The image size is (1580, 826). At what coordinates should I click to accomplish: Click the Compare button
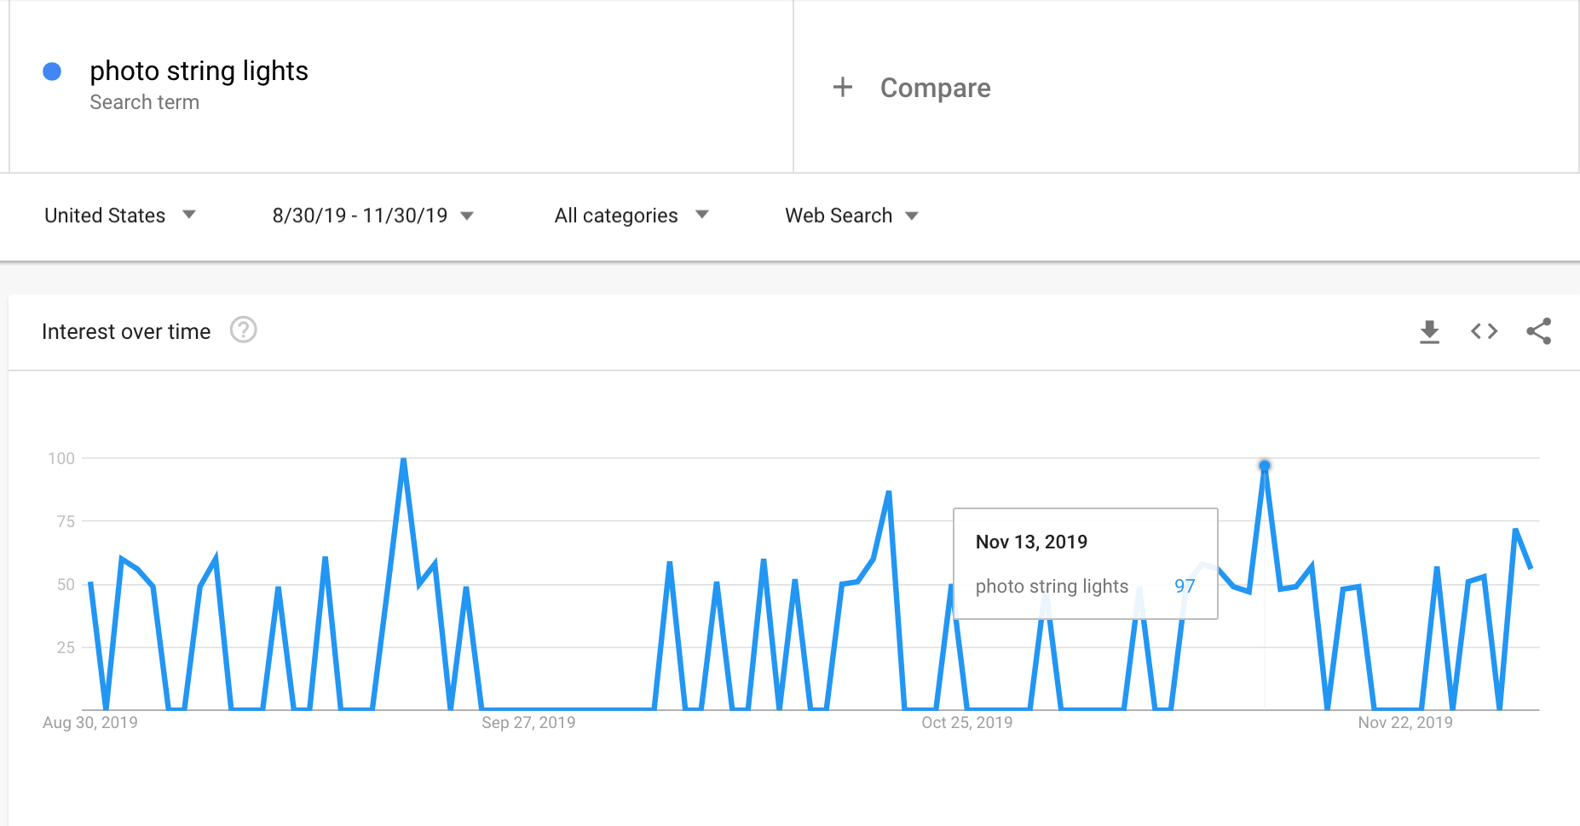[935, 88]
